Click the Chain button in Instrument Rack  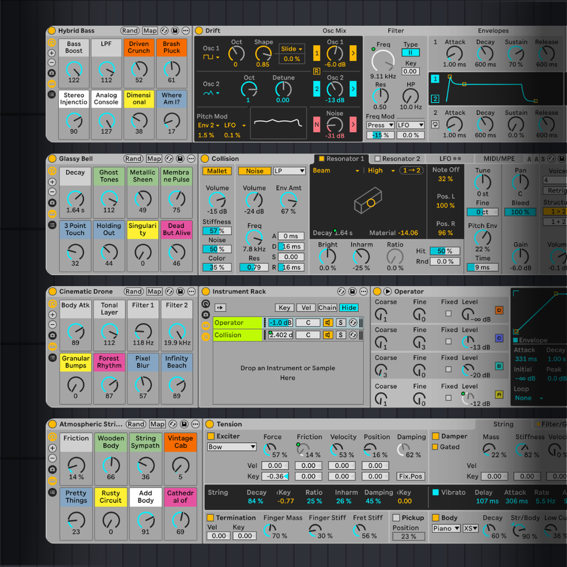pos(327,307)
